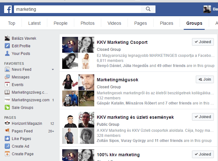Click Joined button for KKV Marketing Csoport
218x161 pixels.
tap(203, 42)
